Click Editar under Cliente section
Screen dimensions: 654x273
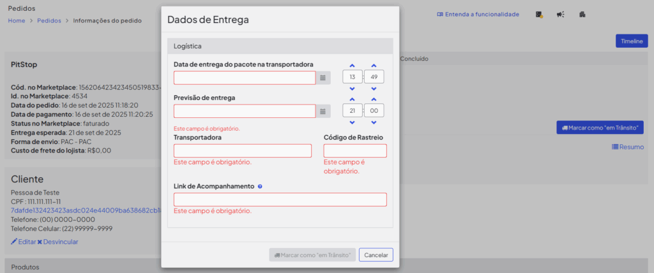pyautogui.click(x=23, y=242)
